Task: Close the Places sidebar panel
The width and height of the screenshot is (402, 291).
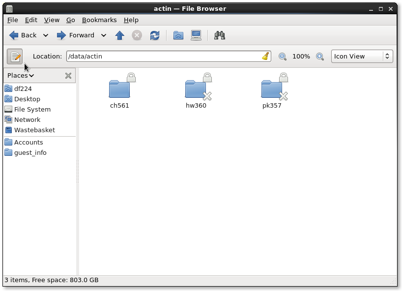Action: [x=68, y=76]
